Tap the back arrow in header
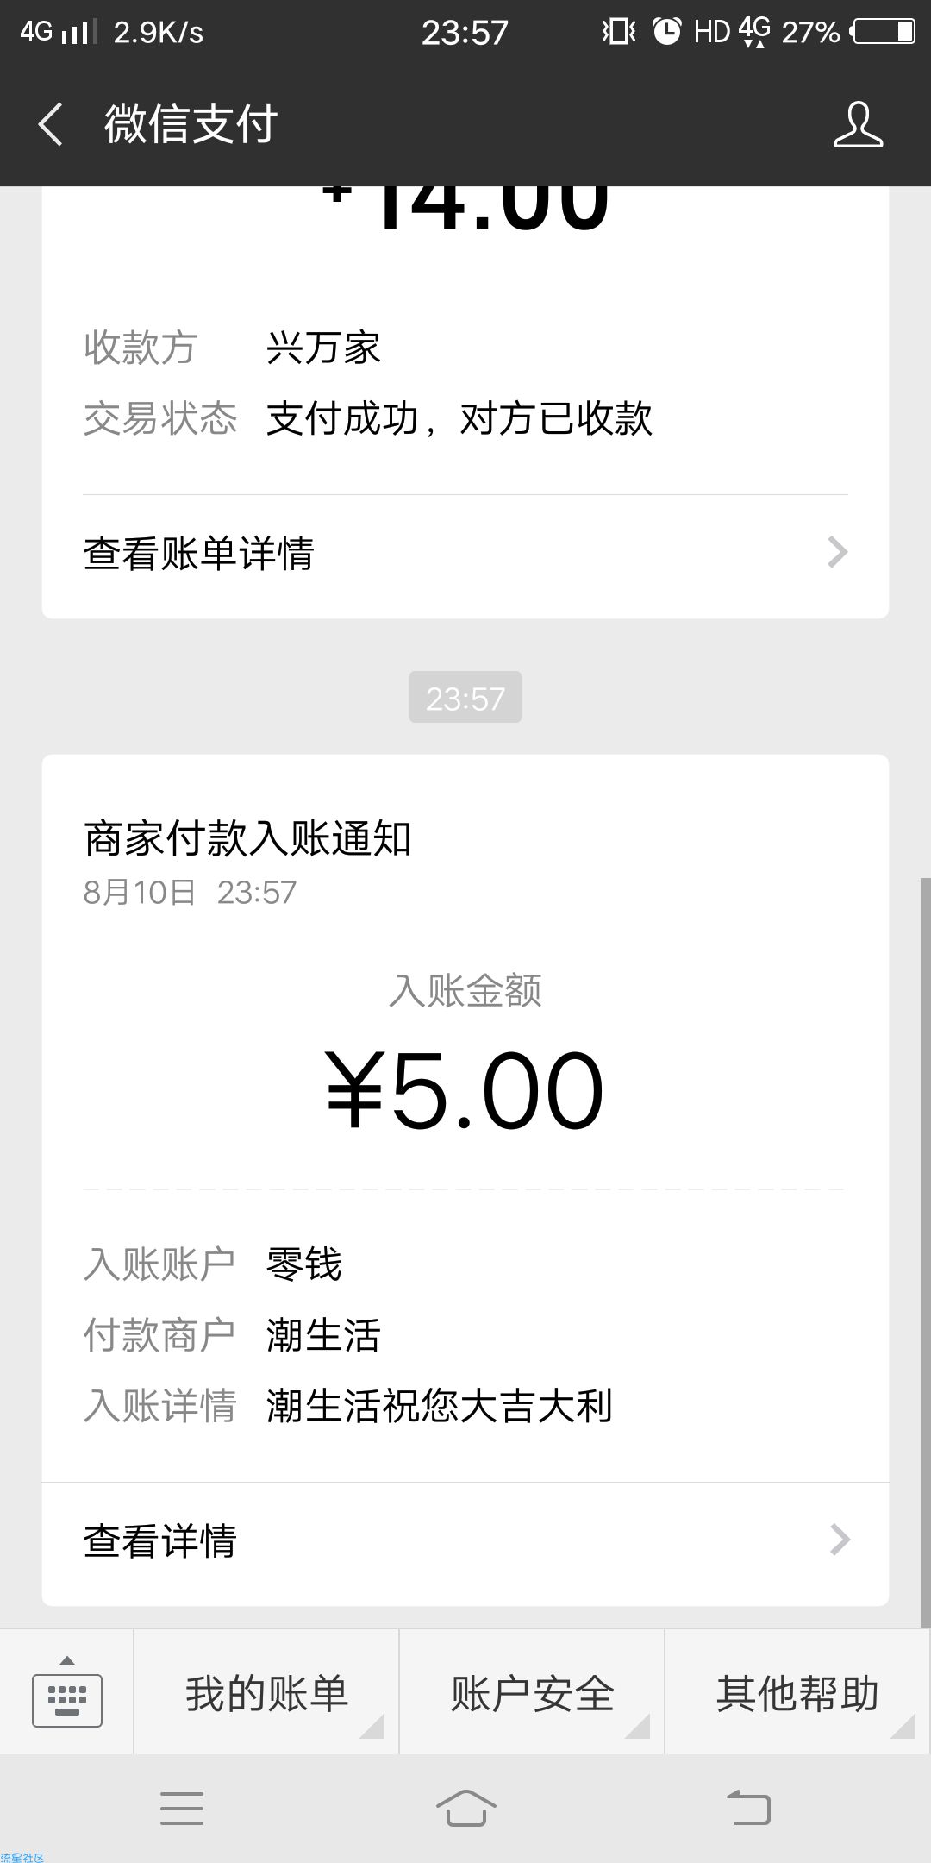Viewport: 931px width, 1863px height. 50,124
